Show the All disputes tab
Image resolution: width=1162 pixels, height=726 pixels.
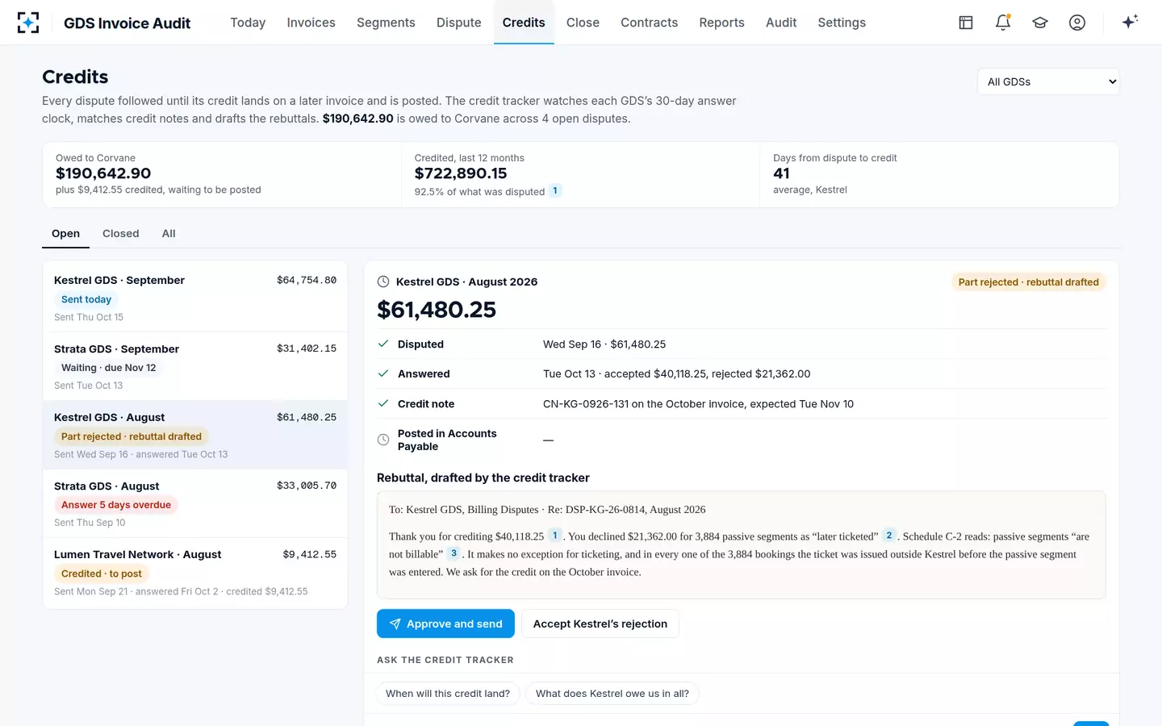(169, 233)
